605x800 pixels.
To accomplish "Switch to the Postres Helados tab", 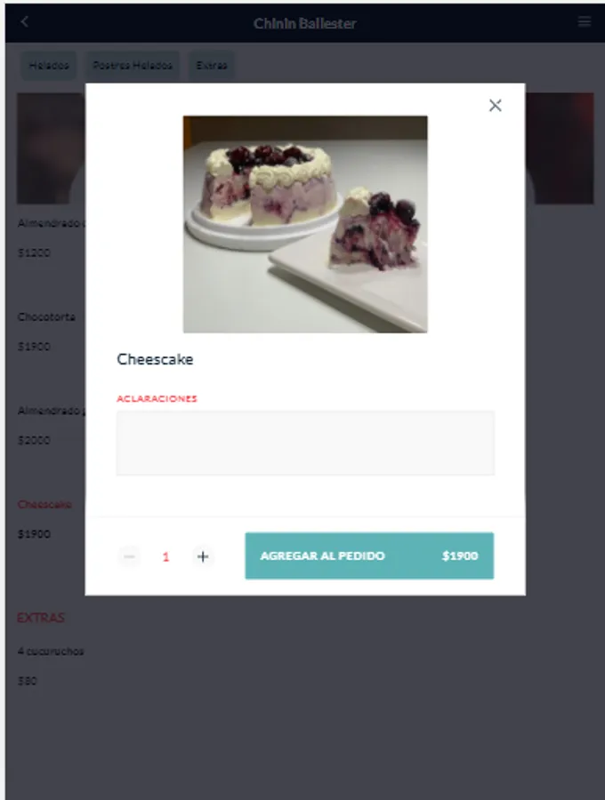I will click(133, 65).
